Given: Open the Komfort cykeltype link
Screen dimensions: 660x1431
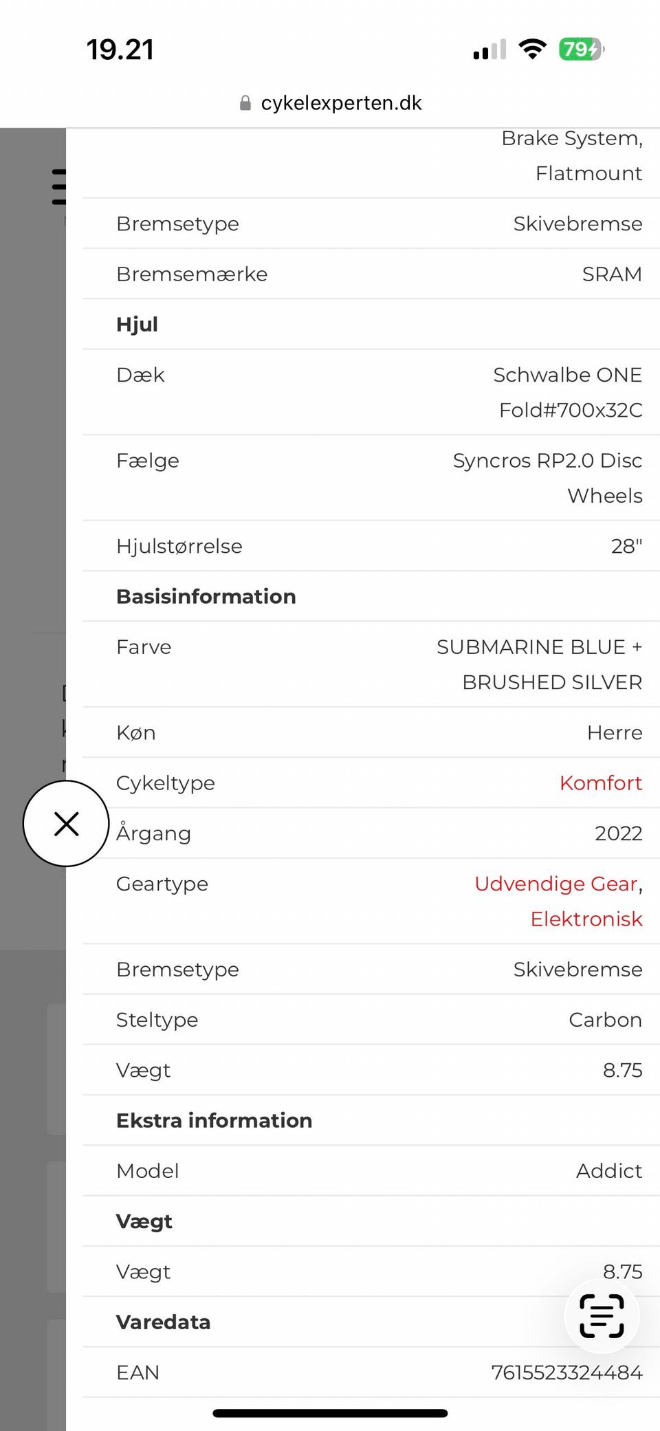Looking at the screenshot, I should (x=600, y=783).
